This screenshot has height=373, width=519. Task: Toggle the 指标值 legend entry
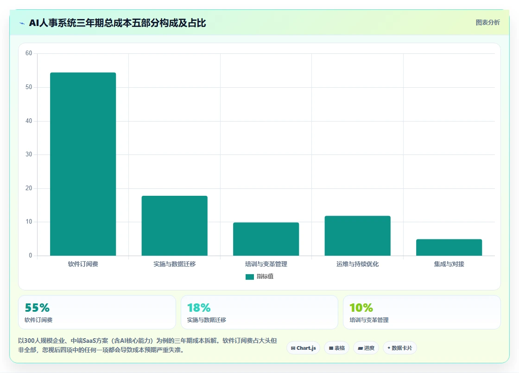(259, 277)
